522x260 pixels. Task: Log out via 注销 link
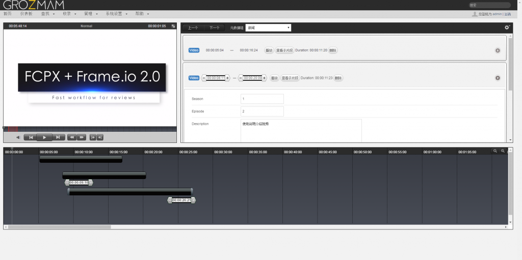click(x=507, y=14)
